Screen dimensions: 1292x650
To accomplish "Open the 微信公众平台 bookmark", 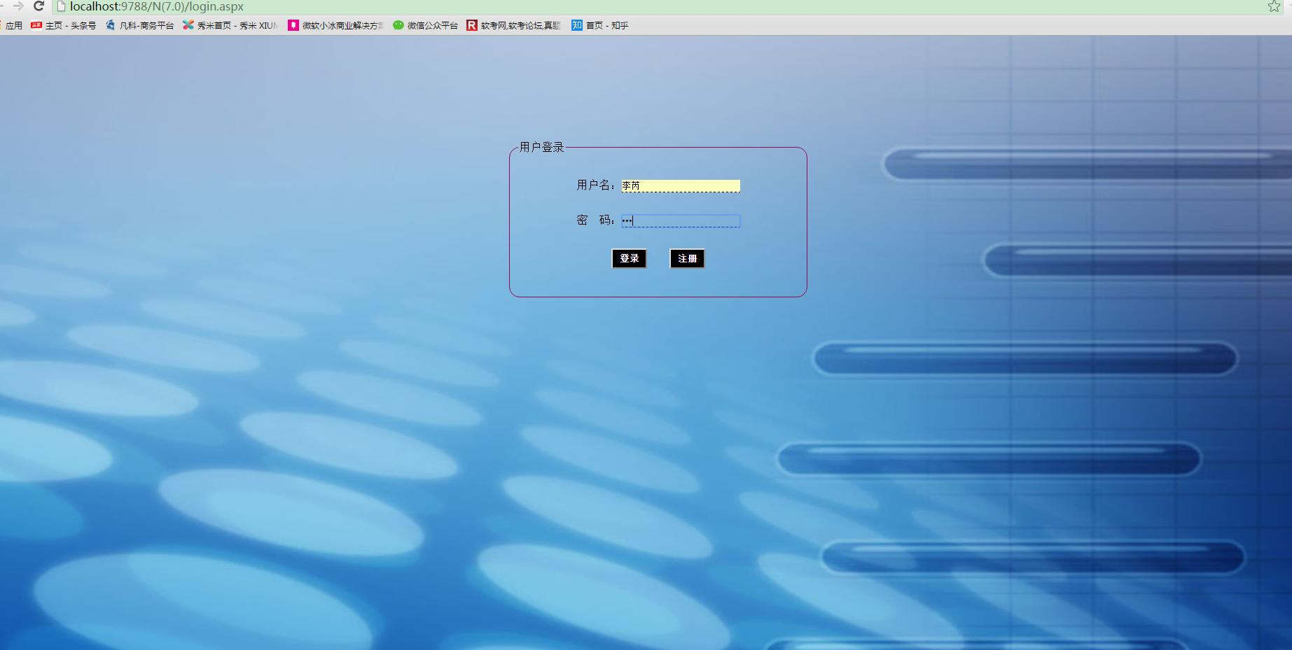I will coord(425,25).
